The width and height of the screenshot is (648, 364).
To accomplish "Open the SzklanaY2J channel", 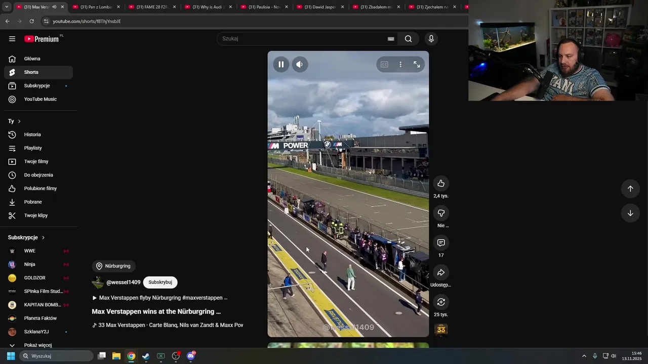I will [x=38, y=332].
